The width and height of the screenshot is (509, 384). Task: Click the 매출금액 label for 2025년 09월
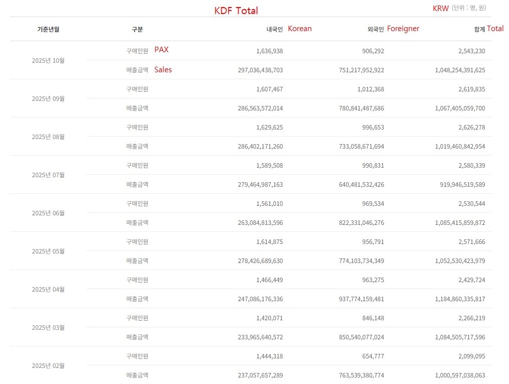point(137,108)
